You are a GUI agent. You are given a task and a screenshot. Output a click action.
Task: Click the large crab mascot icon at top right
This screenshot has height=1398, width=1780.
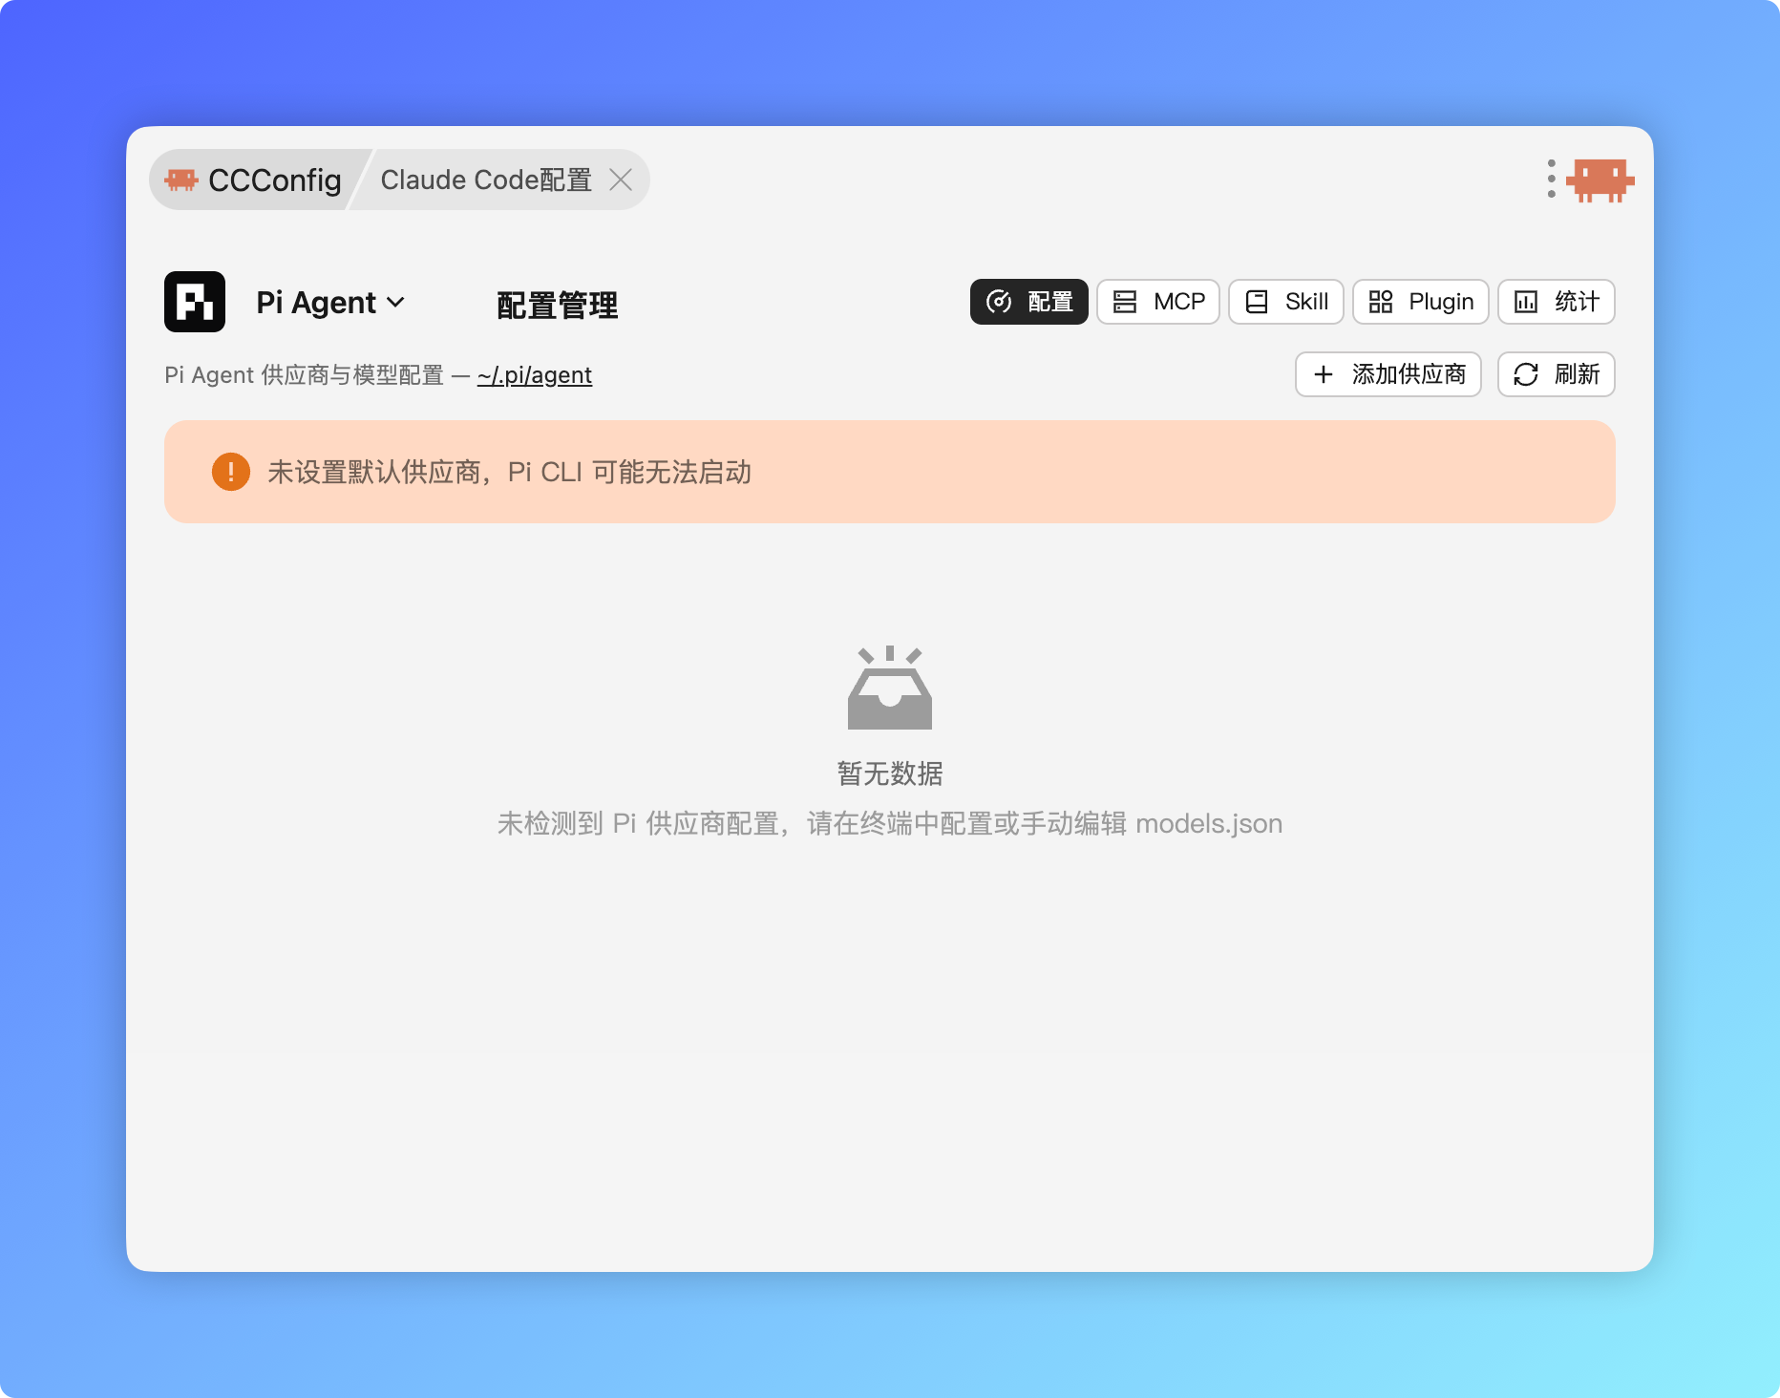pos(1600,180)
